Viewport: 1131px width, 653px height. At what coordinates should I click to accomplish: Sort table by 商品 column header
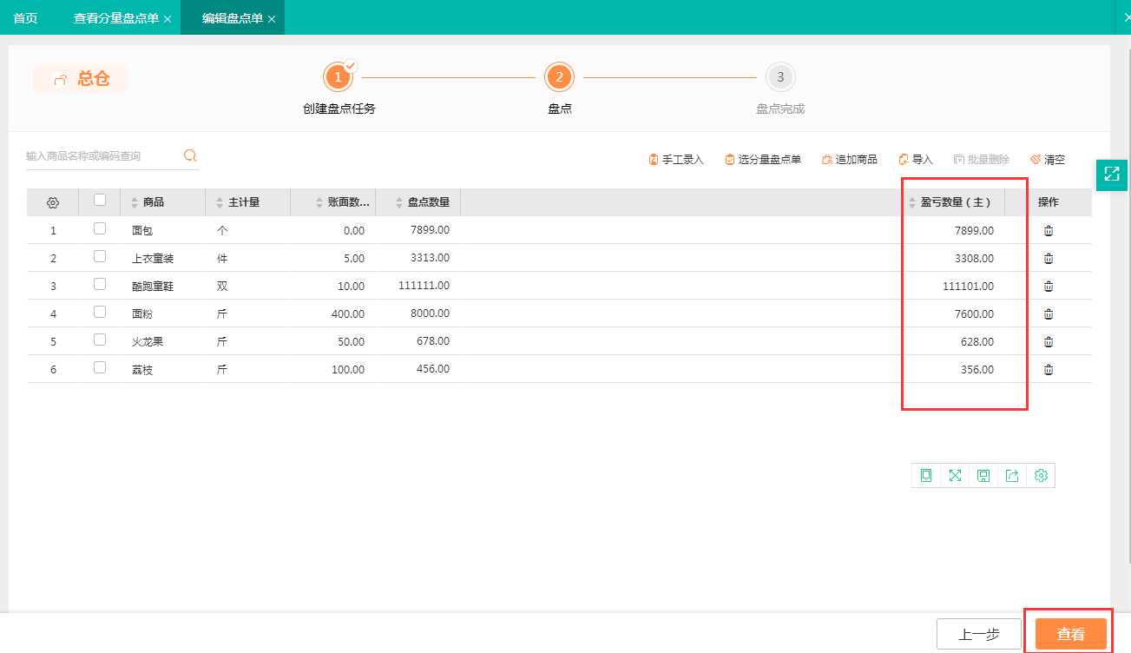point(153,202)
